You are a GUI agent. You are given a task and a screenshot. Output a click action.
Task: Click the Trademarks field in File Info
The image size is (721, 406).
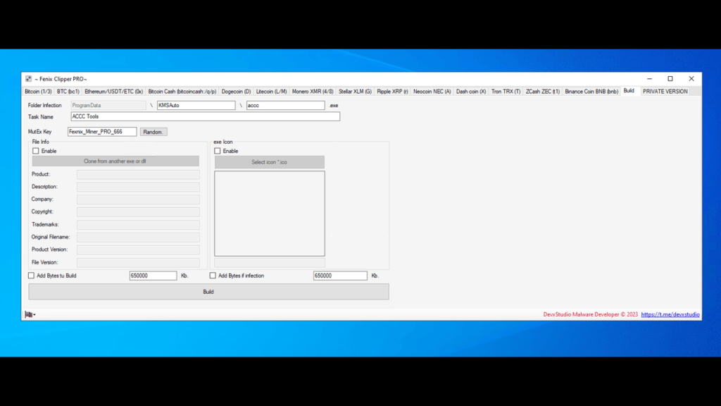pyautogui.click(x=139, y=225)
